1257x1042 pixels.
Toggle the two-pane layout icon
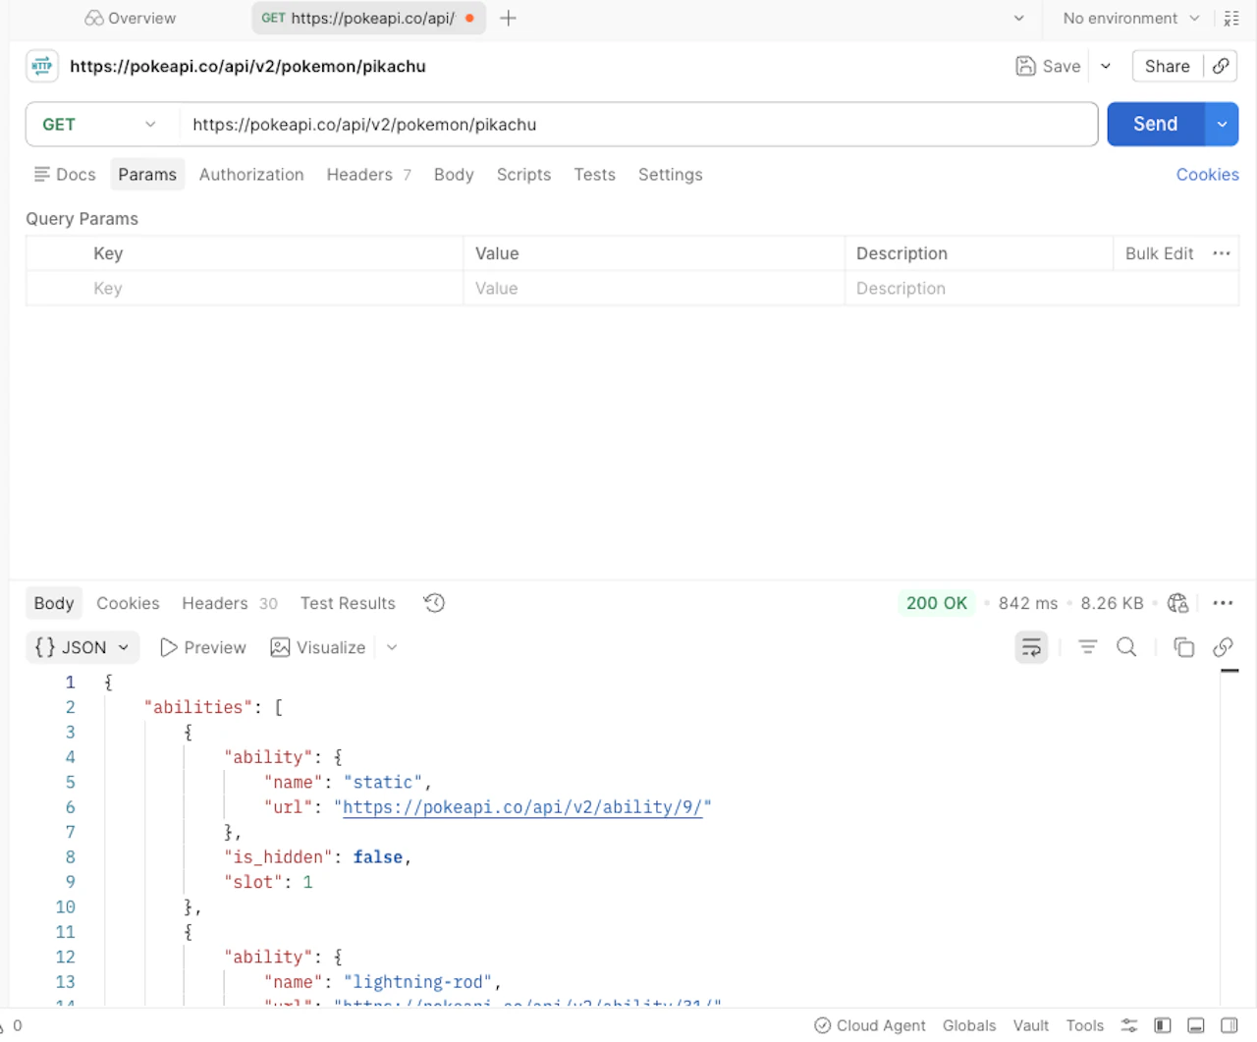(x=1230, y=1025)
